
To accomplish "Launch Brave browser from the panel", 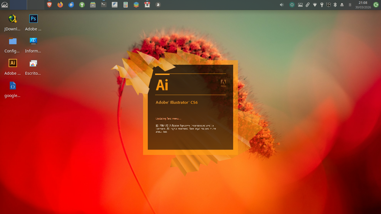I will 49,5.
